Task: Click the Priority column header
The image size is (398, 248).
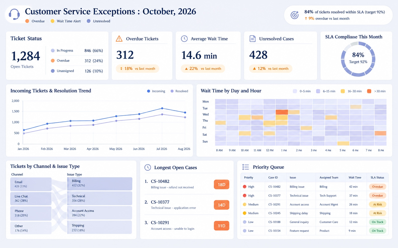Action: coord(248,177)
